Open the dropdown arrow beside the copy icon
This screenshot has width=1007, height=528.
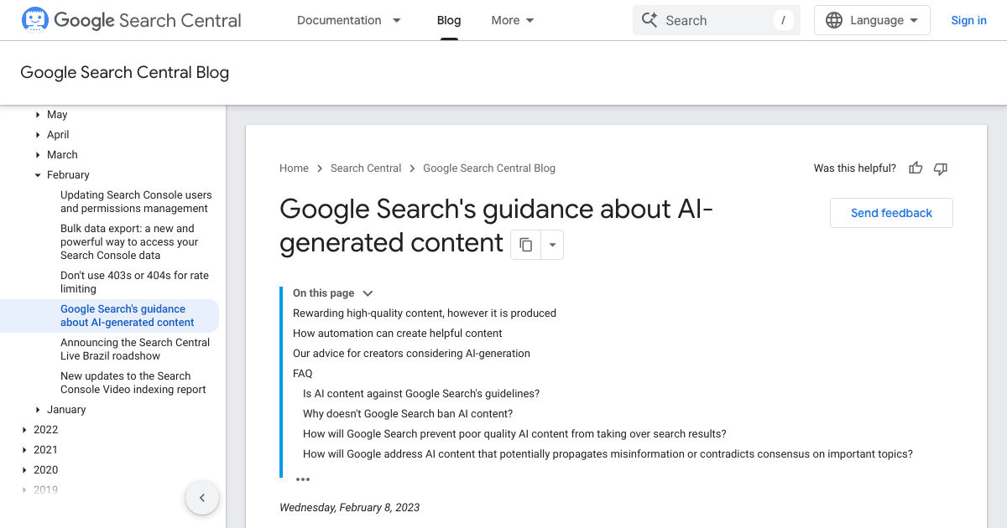tap(552, 245)
